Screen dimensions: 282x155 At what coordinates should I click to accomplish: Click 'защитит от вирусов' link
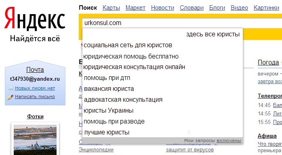190,150
